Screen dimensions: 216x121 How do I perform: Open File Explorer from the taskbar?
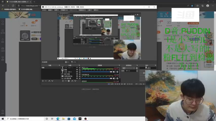[x=63, y=119]
